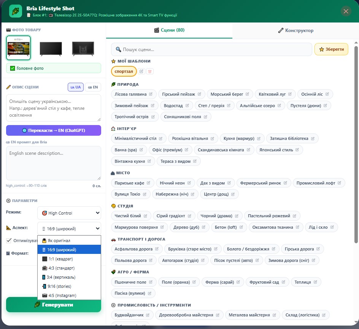This screenshot has width=359, height=329.
Task: Choose Як оригінал aspect option
Action: [69, 241]
